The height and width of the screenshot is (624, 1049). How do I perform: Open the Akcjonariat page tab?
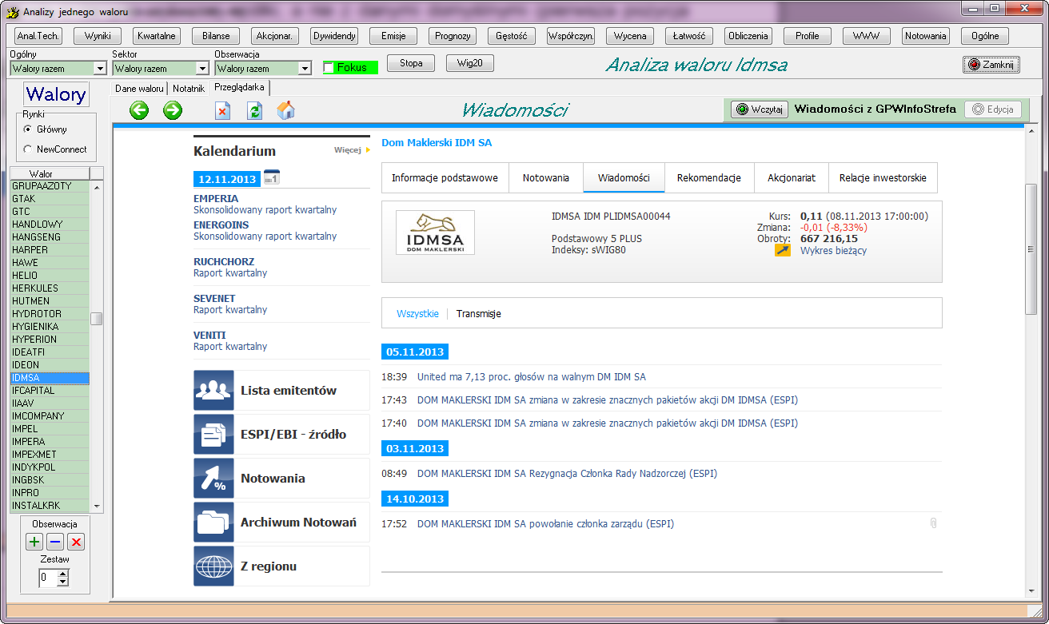tap(792, 178)
